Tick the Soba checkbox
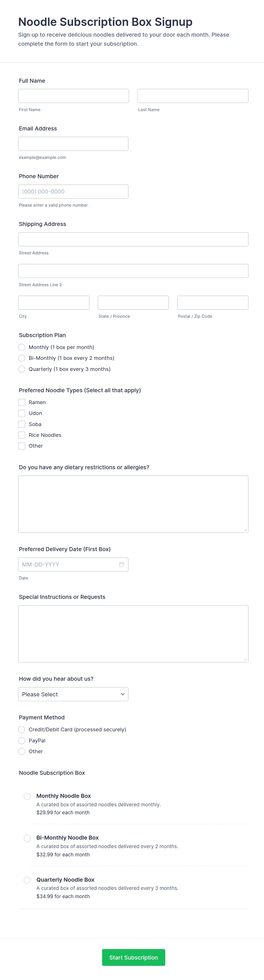 (22, 424)
